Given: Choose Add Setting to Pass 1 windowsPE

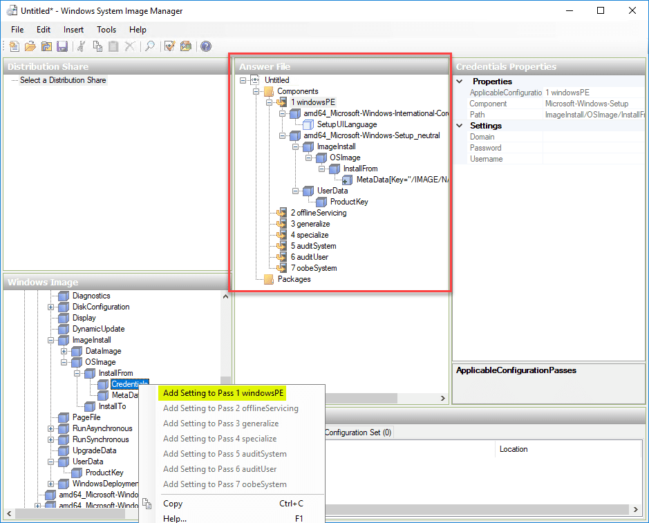Looking at the screenshot, I should pos(223,393).
